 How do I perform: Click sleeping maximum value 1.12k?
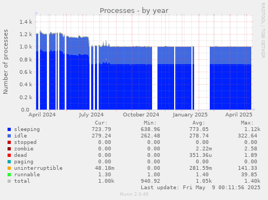point(252,129)
